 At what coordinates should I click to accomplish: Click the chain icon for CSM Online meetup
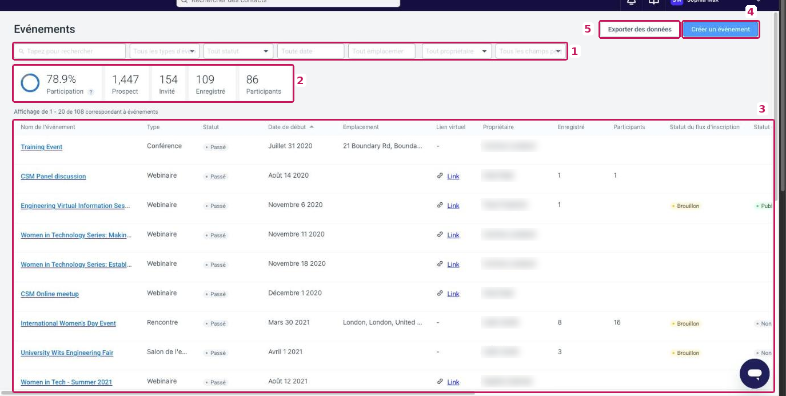click(440, 294)
